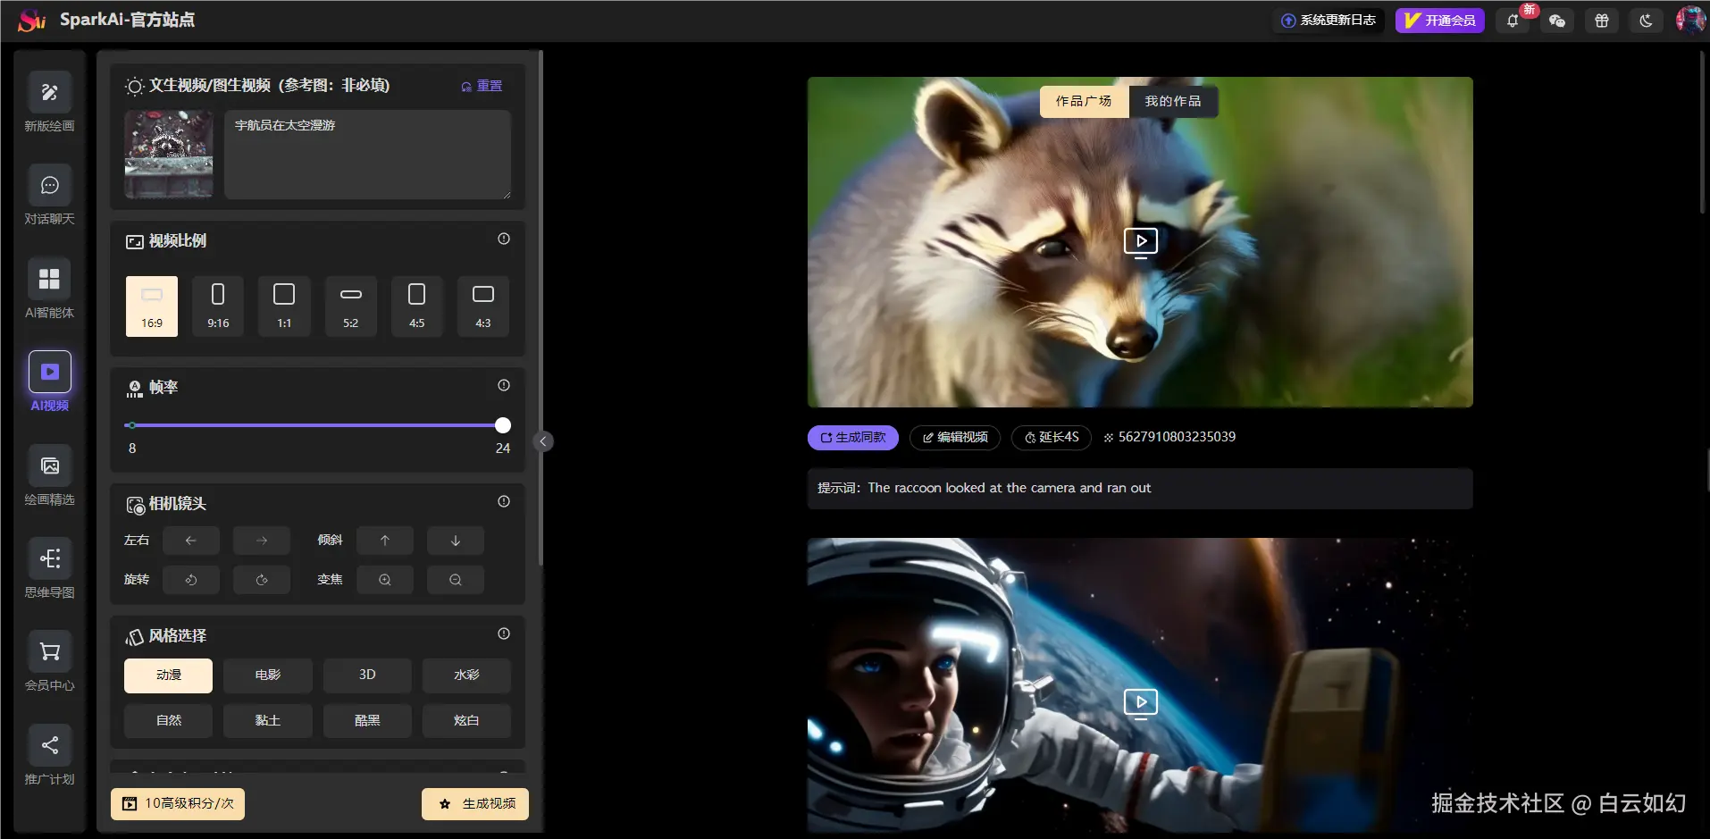Show info tooltip for 视频比例 section

coord(504,239)
